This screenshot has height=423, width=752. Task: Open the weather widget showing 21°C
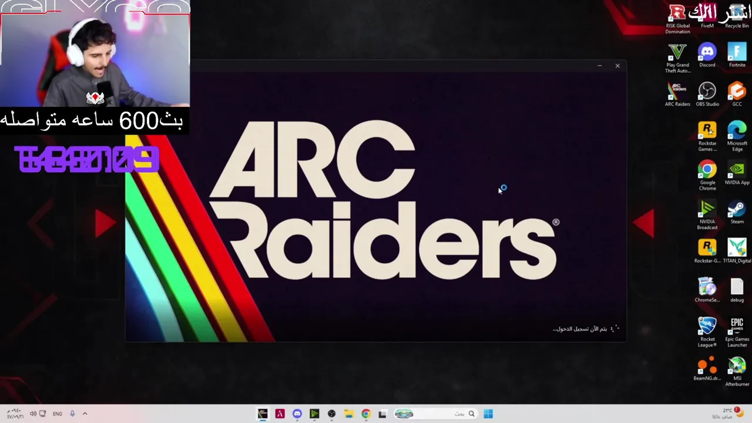(728, 414)
